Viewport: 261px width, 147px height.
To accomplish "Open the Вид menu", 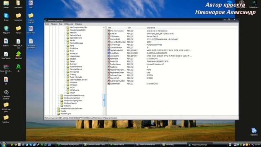I will (x=61, y=24).
